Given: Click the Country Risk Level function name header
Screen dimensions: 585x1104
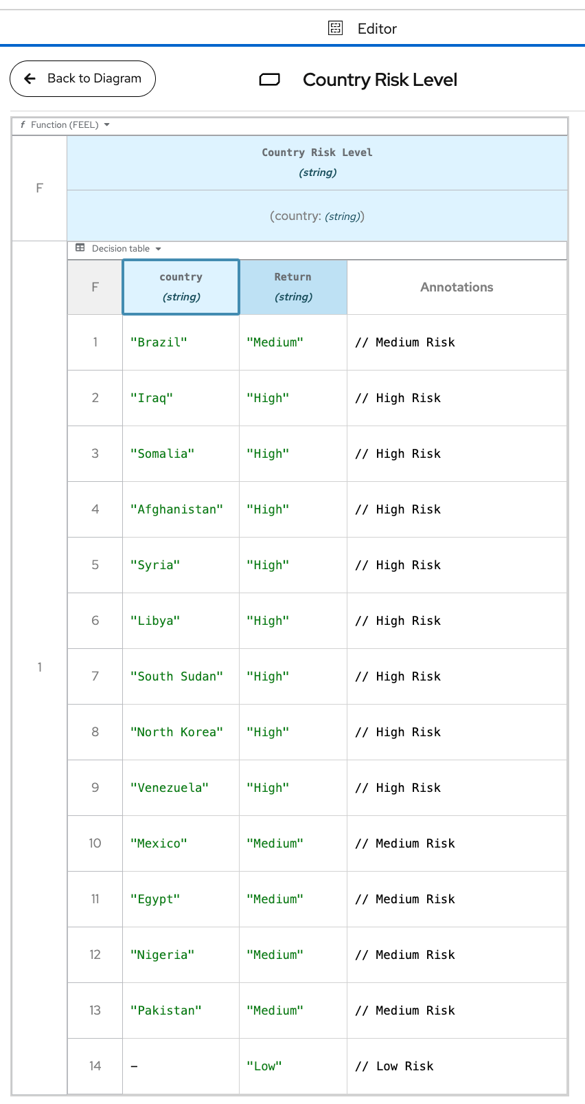Looking at the screenshot, I should [x=317, y=162].
